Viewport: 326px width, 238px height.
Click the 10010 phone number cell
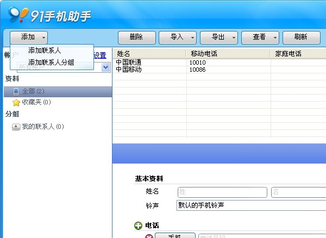click(x=198, y=62)
